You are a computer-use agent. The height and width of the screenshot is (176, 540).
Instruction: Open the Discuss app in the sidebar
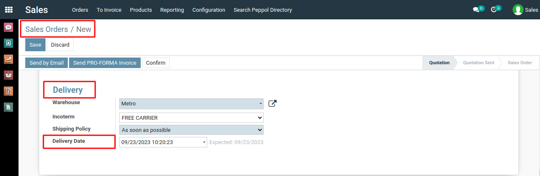point(8,27)
